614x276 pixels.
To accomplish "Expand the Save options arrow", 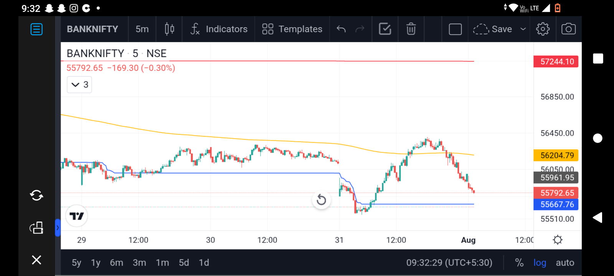I will point(523,29).
